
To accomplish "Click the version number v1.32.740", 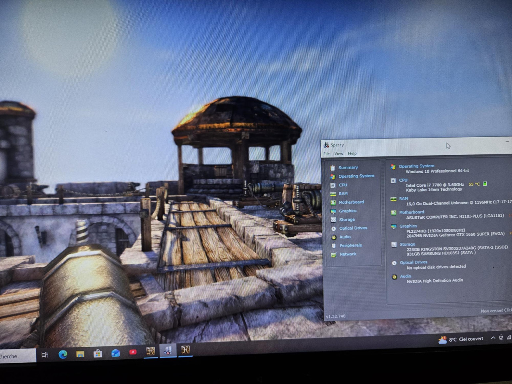I will pos(335,316).
